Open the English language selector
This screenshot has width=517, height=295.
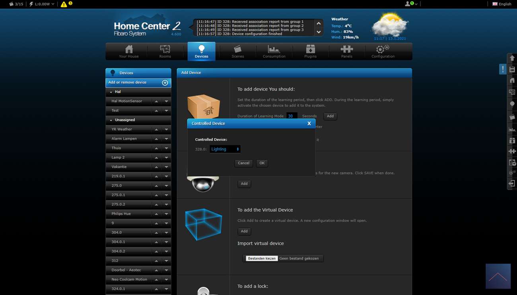pos(501,4)
